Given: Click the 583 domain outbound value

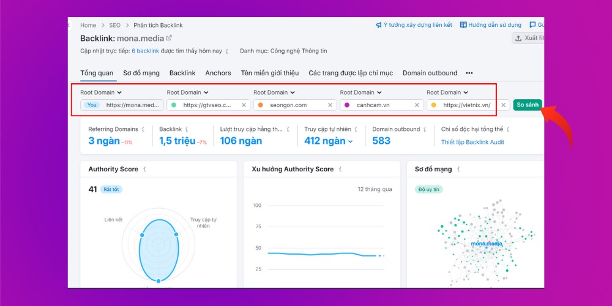Looking at the screenshot, I should coord(381,141).
